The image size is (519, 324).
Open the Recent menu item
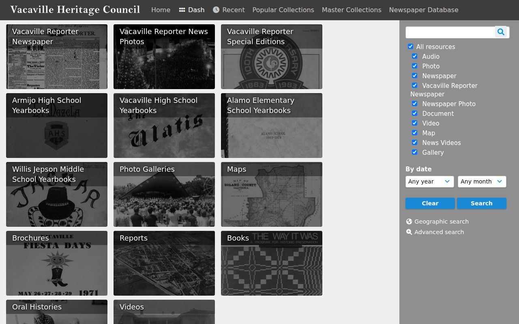(229, 10)
